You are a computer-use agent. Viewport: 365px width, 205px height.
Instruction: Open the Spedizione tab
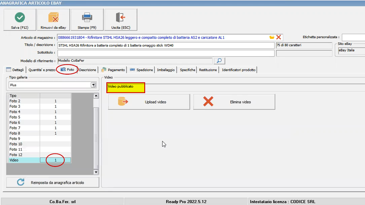pos(141,70)
